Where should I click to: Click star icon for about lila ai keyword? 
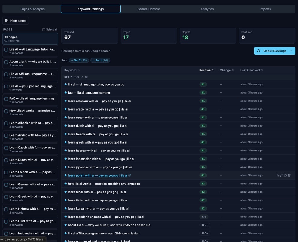click(x=65, y=225)
